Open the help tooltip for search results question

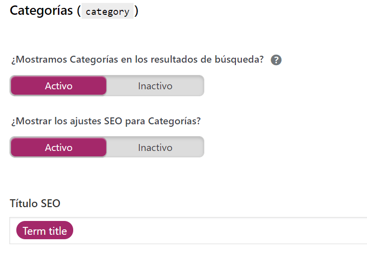click(276, 60)
